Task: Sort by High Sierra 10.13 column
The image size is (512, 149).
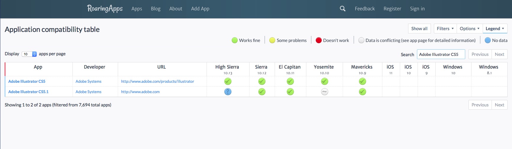Action: [x=227, y=69]
